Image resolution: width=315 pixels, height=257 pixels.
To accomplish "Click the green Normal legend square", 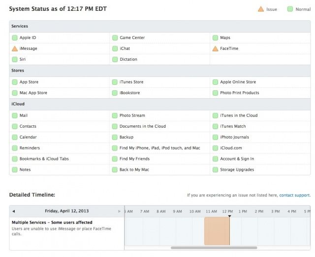I will click(290, 9).
